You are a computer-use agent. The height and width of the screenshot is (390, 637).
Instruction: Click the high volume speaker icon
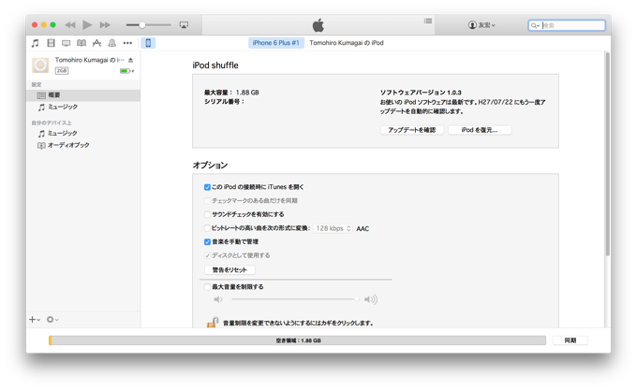pyautogui.click(x=371, y=299)
